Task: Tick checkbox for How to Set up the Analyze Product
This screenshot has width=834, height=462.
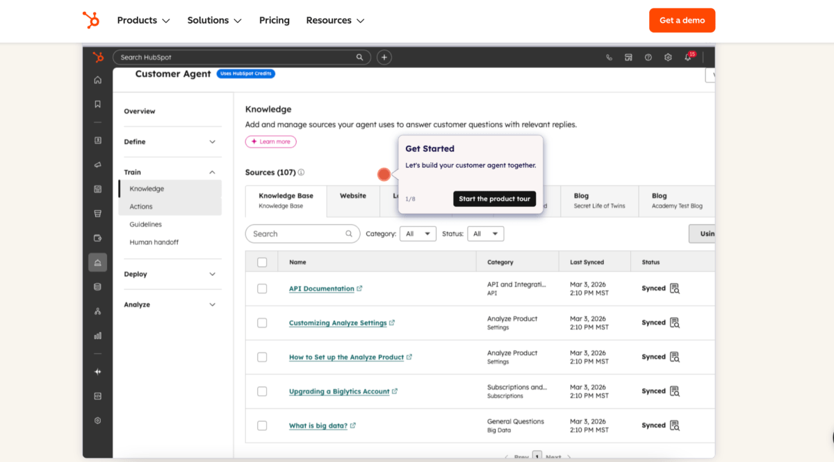Action: pos(262,357)
